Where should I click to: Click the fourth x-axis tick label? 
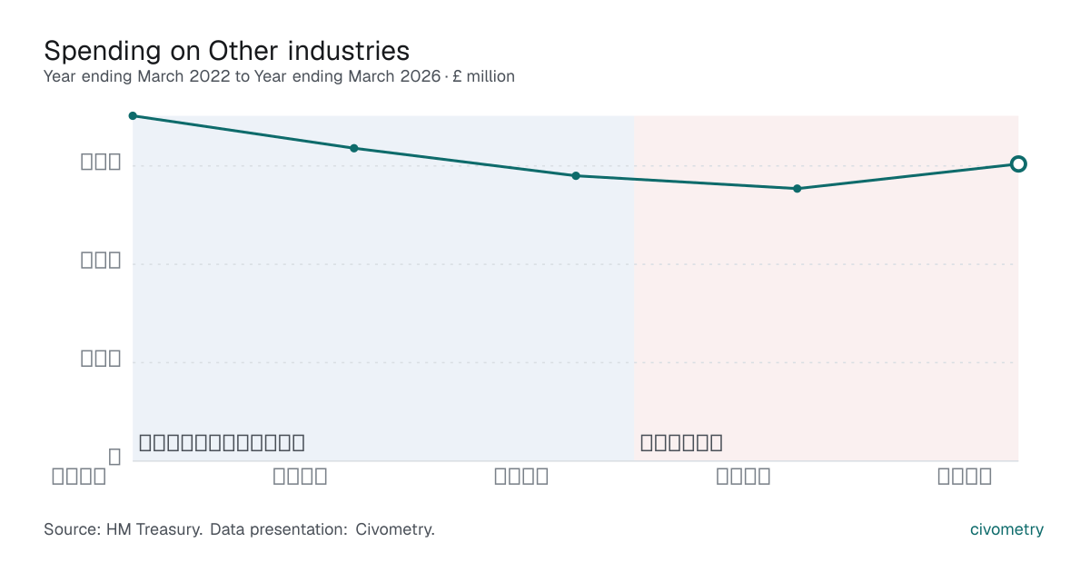tap(743, 476)
